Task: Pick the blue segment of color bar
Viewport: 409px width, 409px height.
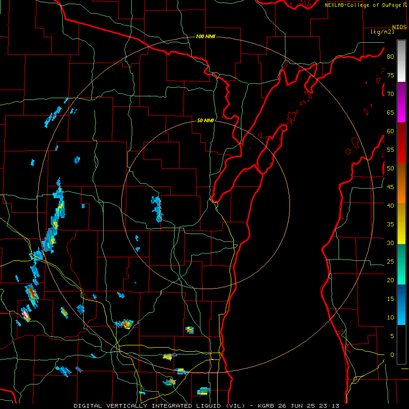Action: tap(401, 304)
